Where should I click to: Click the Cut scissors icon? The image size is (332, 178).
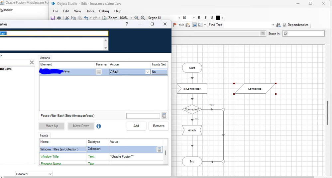click(x=67, y=18)
